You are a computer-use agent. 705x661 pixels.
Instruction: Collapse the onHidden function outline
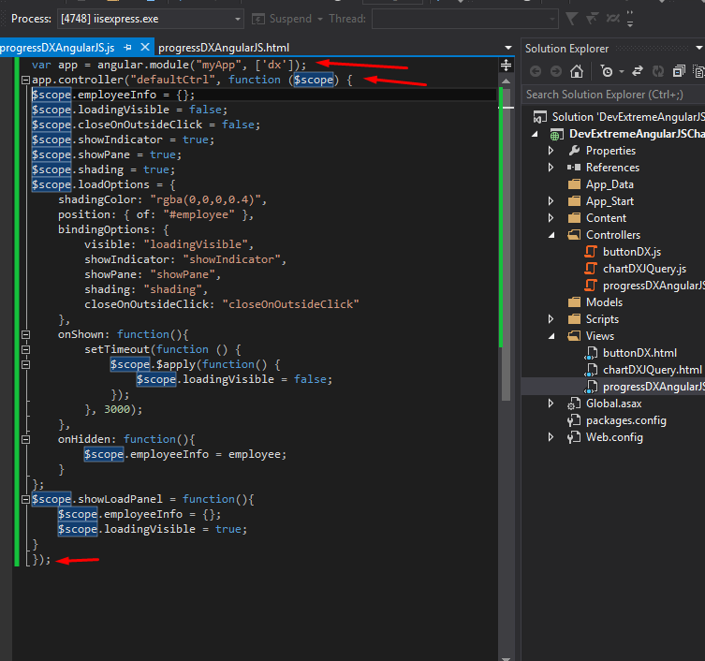click(x=25, y=439)
